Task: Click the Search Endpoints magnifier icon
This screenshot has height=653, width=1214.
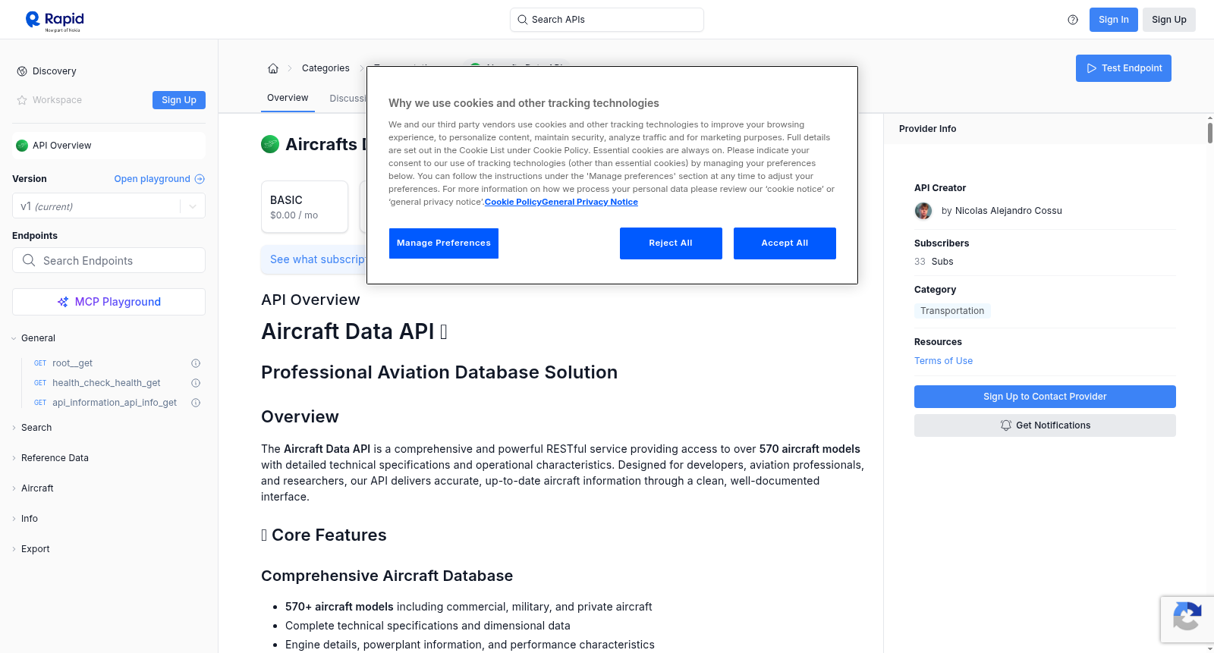Action: (x=29, y=260)
